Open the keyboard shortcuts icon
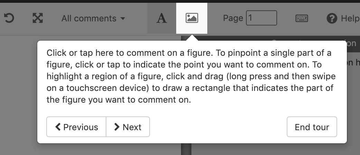The image size is (360, 155). pyautogui.click(x=302, y=18)
